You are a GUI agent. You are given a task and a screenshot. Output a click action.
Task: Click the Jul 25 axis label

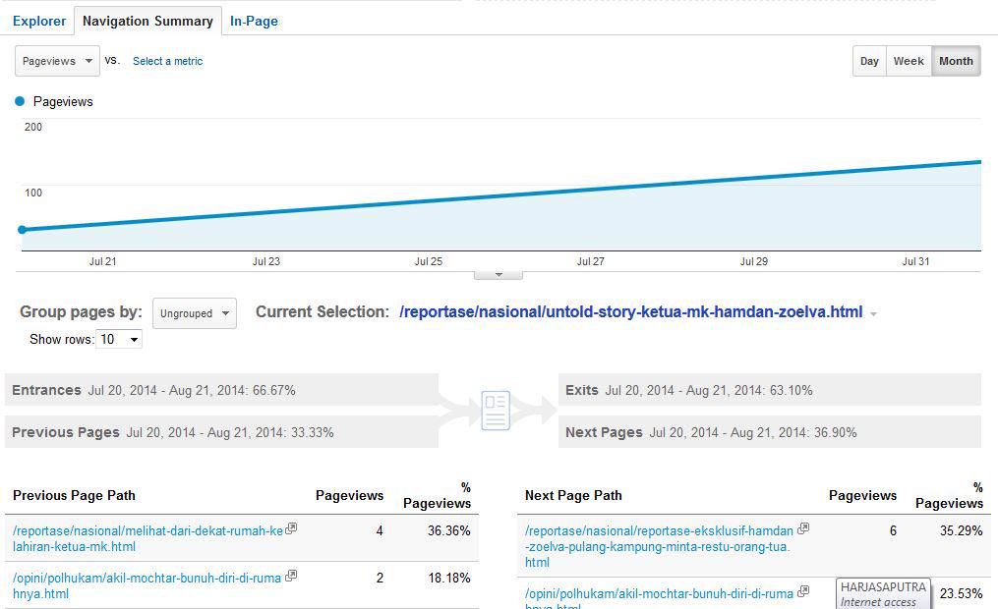(429, 261)
